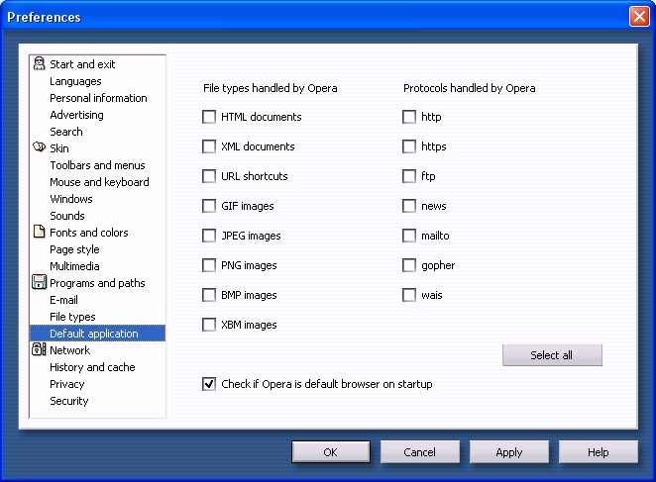Enable the XML documents checkbox

(209, 146)
